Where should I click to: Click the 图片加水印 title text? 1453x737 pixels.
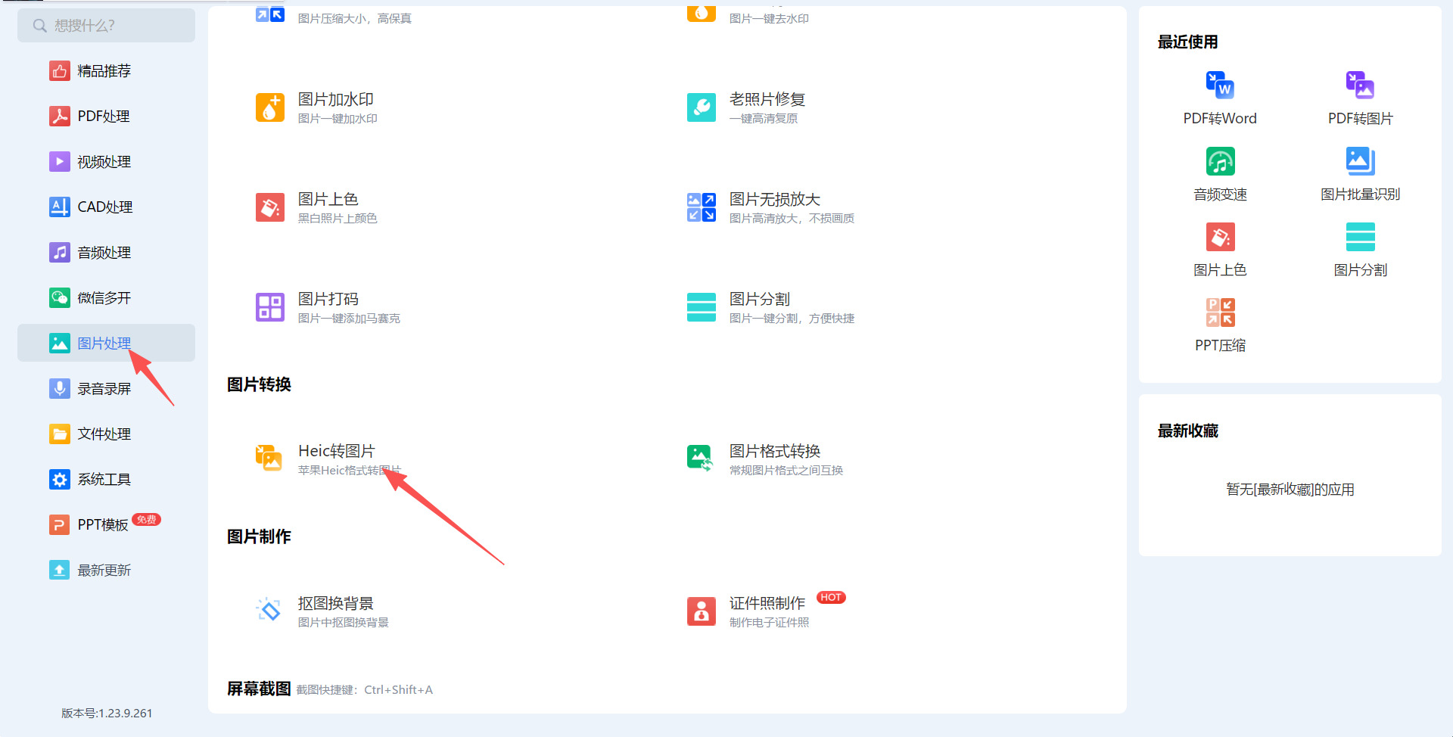[x=336, y=99]
